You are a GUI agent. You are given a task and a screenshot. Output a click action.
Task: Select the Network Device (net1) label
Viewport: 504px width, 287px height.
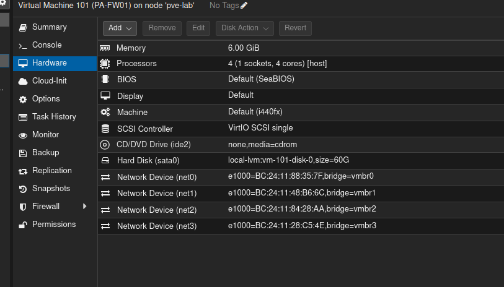[x=157, y=194]
